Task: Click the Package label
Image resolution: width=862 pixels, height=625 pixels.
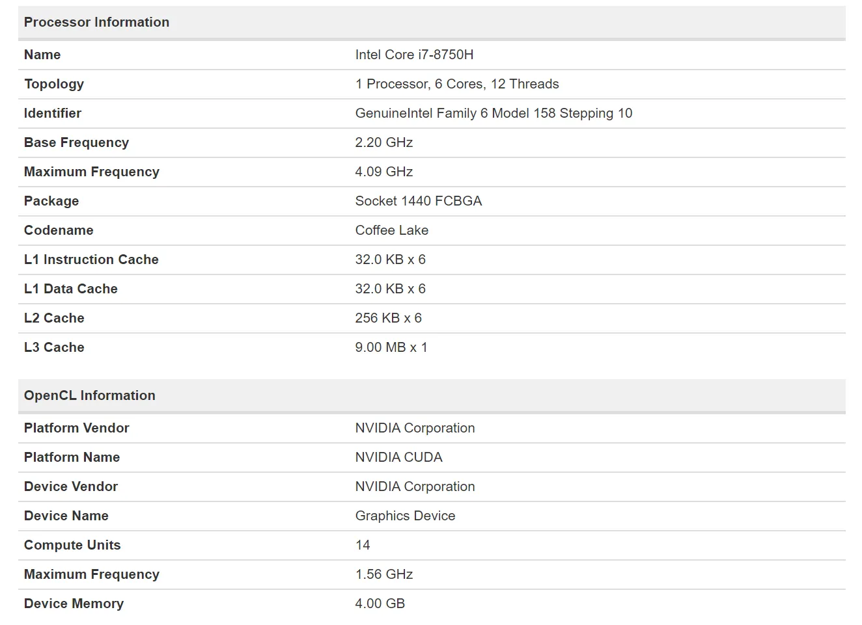Action: 51,201
